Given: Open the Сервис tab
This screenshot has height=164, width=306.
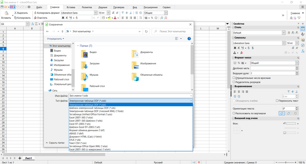Looking at the screenshot, I should [x=167, y=7].
